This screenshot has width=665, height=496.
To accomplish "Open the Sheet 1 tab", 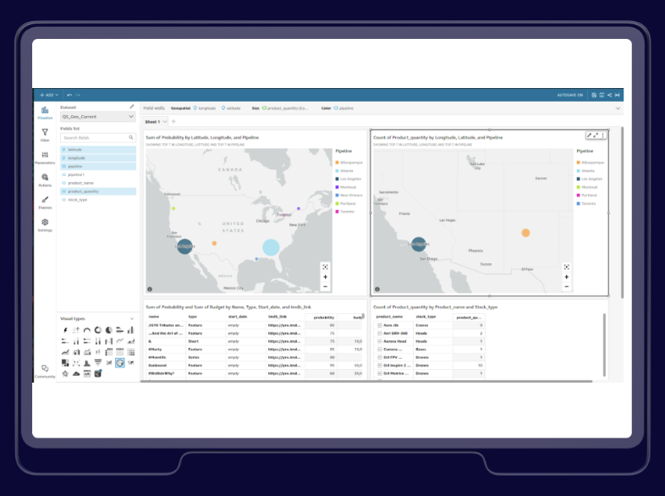I will pyautogui.click(x=152, y=122).
